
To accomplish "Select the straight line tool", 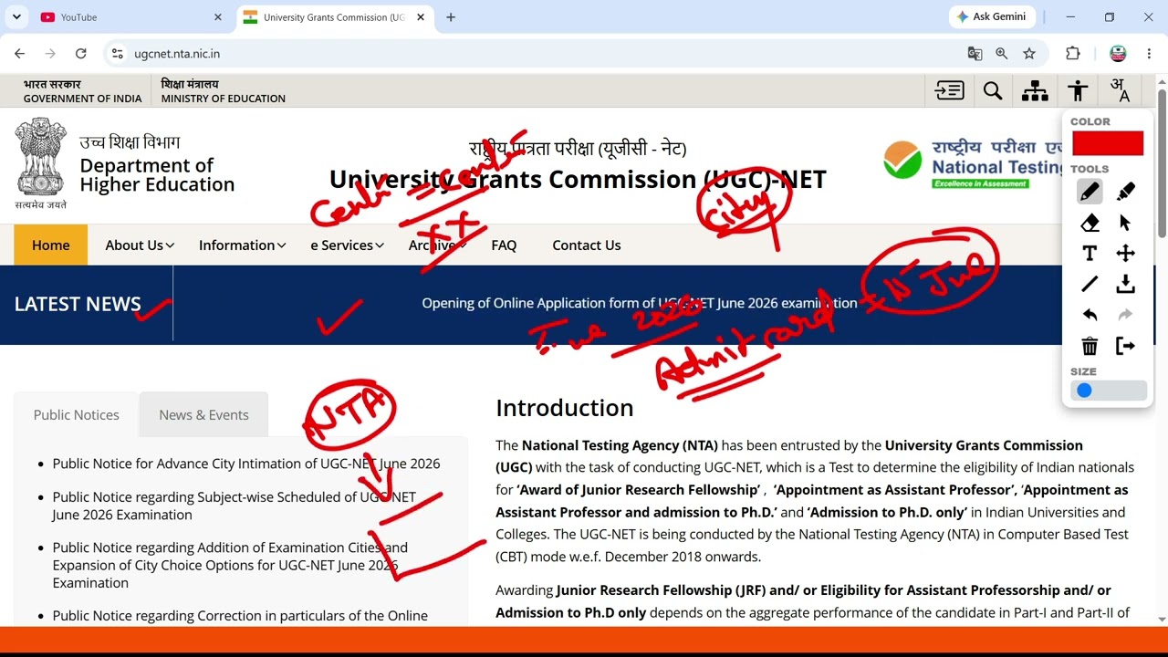I will click(1090, 285).
